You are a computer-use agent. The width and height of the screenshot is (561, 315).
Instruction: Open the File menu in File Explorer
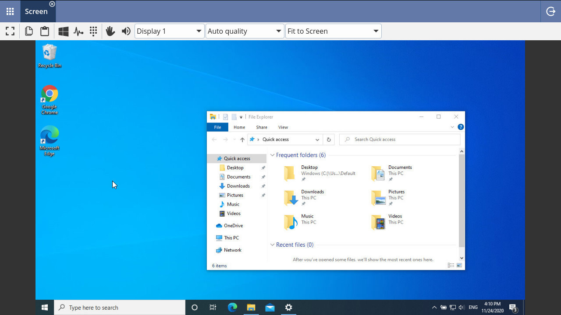pyautogui.click(x=217, y=127)
